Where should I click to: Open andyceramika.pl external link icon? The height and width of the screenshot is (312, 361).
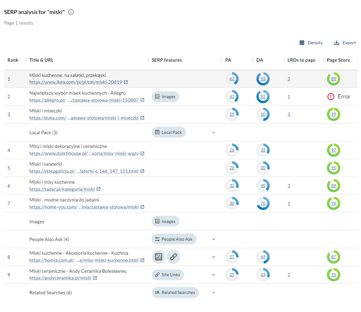[x=95, y=278]
